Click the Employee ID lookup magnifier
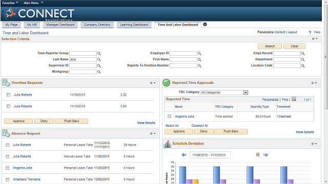Image resolution: width=328 pixels, height=184 pixels. pos(199,54)
